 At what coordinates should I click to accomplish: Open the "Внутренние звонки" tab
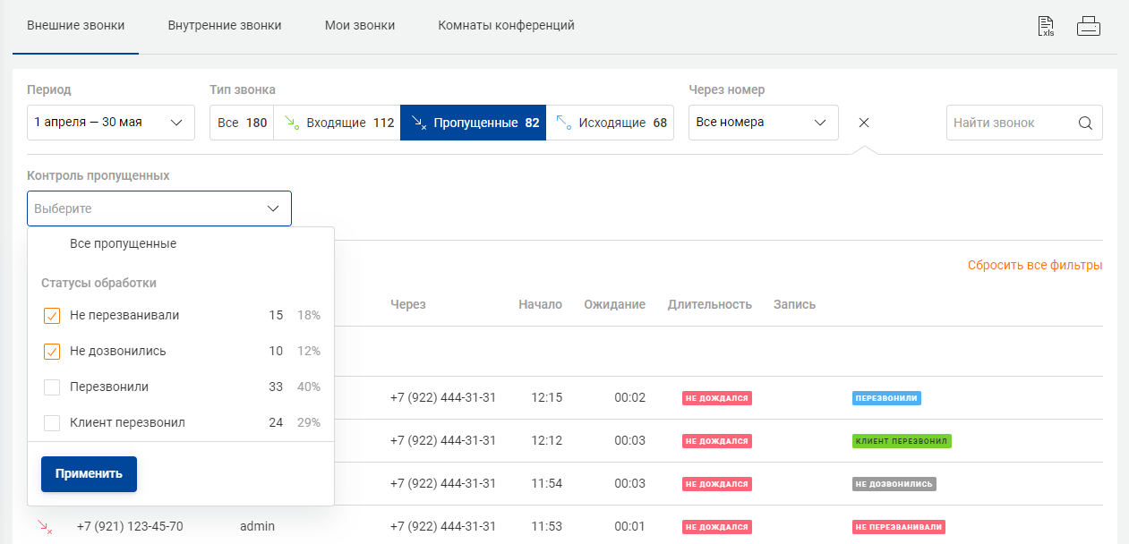(x=225, y=25)
